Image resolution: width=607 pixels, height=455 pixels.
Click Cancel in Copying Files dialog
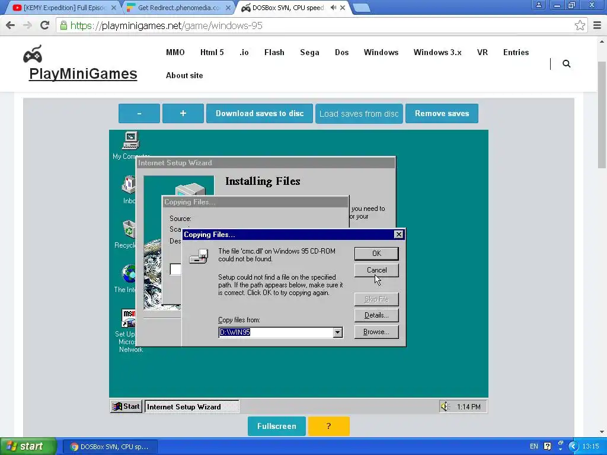(x=376, y=270)
